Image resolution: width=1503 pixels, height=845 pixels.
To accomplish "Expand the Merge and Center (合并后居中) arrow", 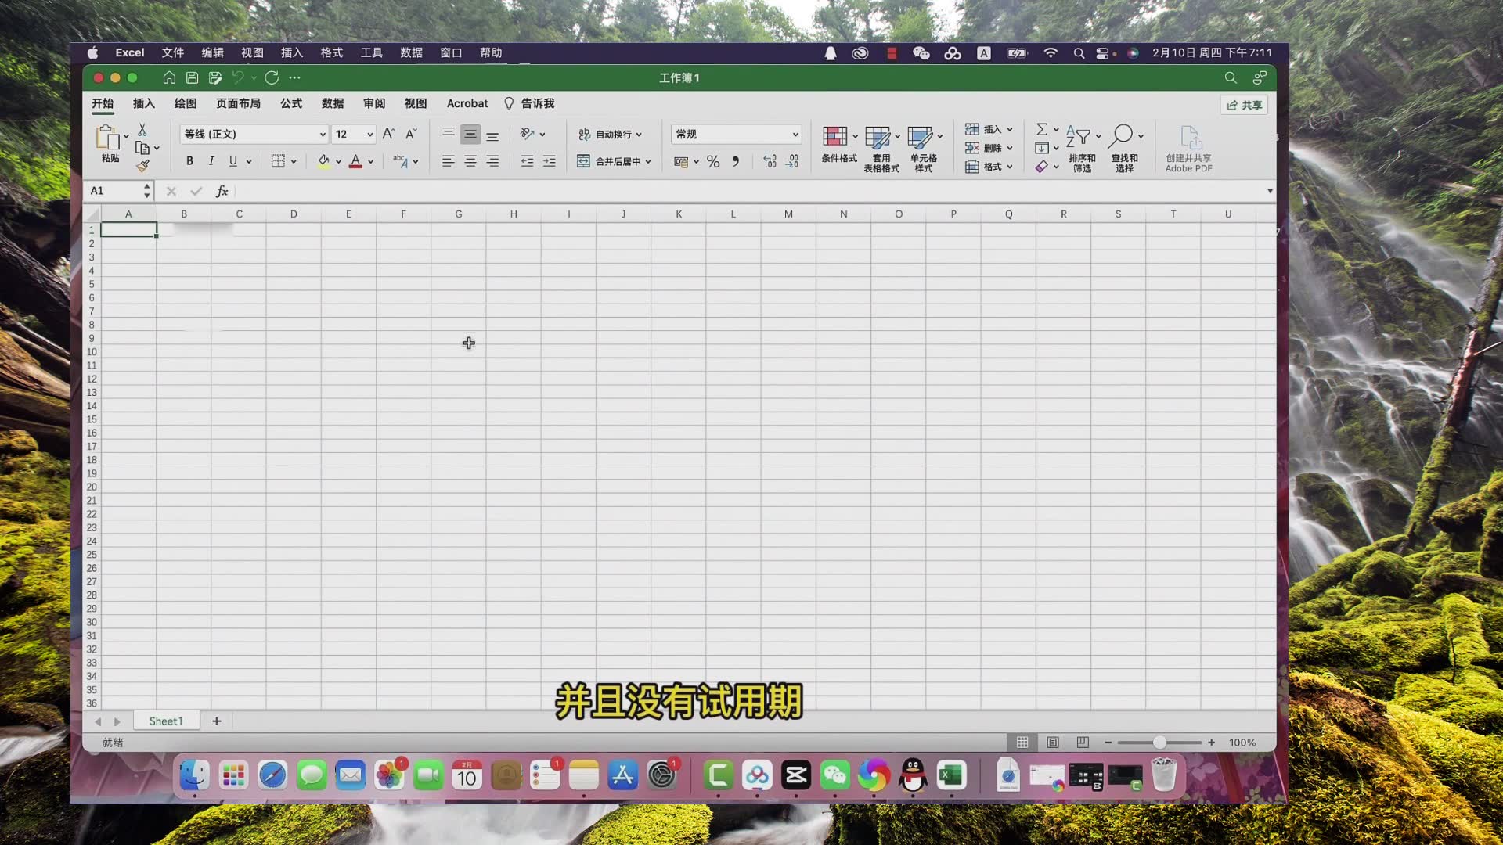I will [648, 162].
